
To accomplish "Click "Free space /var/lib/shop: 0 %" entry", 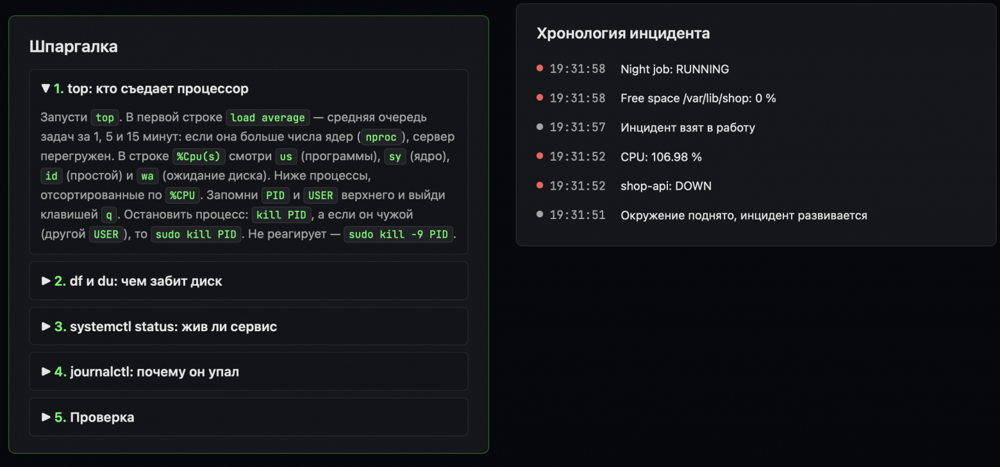I will pos(698,98).
